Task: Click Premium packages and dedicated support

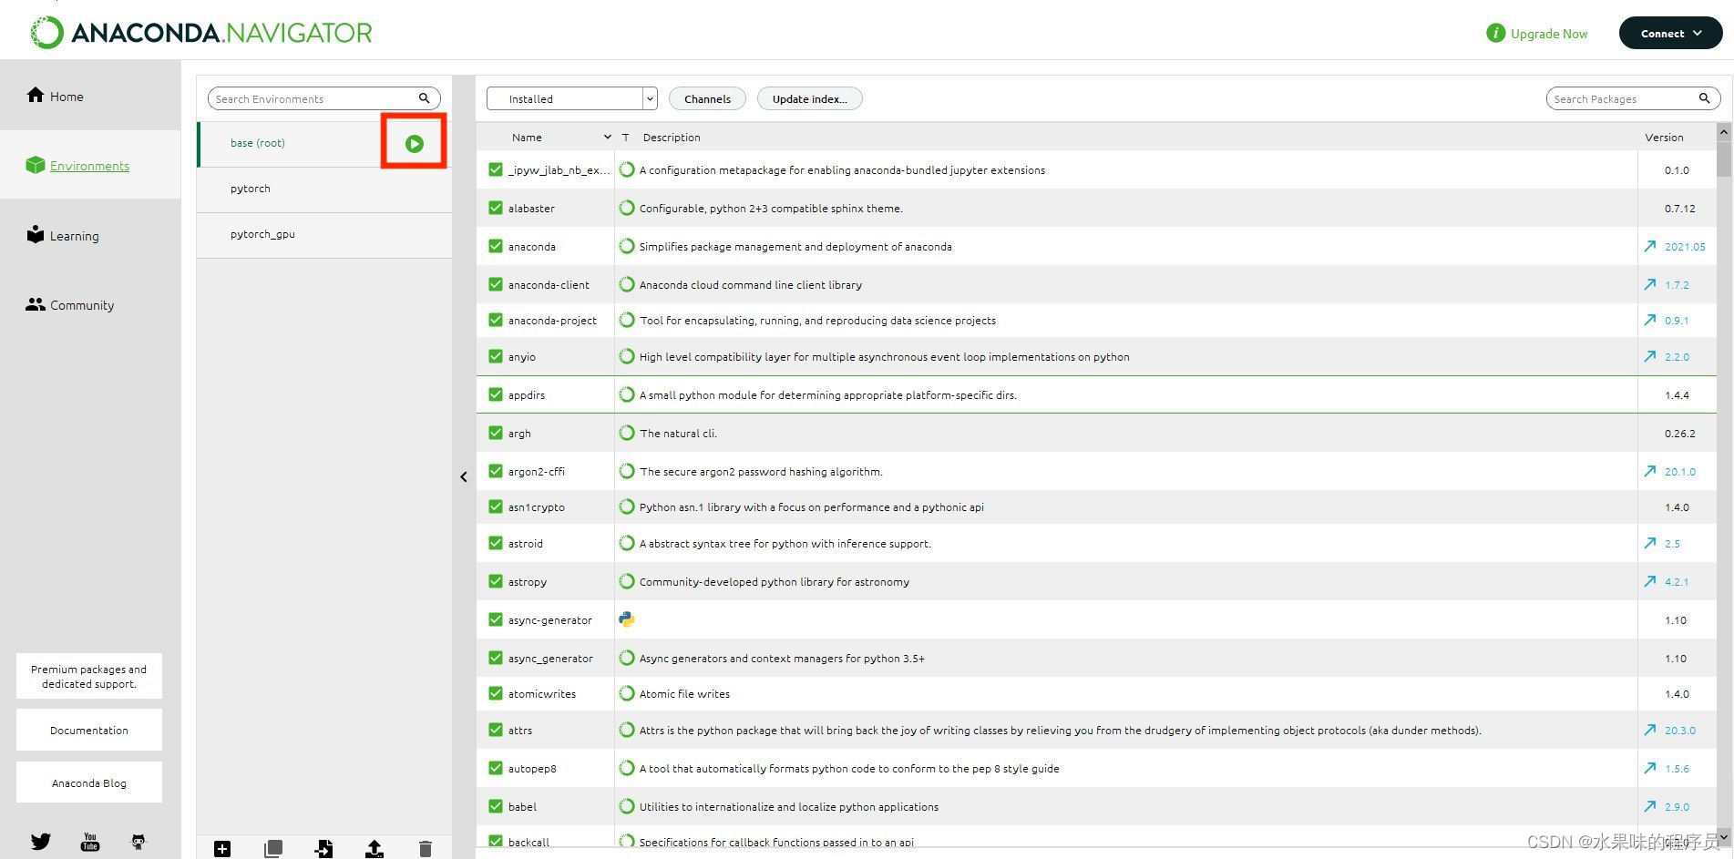Action: pyautogui.click(x=89, y=676)
